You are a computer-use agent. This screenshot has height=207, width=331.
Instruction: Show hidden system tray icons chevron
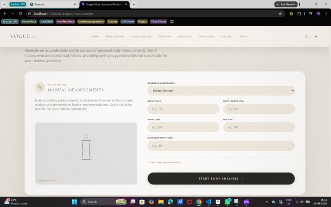(267, 202)
